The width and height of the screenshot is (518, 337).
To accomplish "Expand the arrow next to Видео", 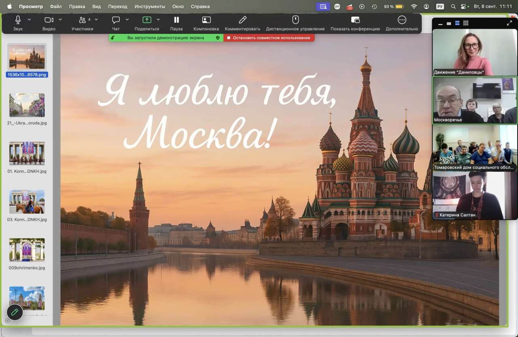I will pyautogui.click(x=60, y=19).
